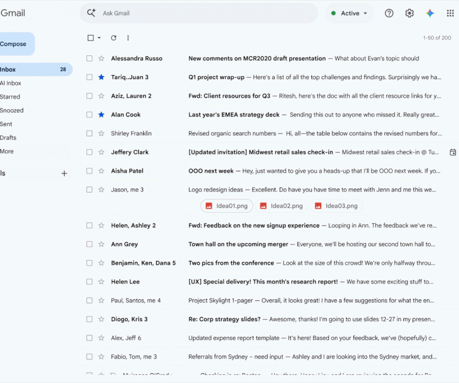Star the Jeffery Clark email
Screen dimensions: 459x383
pos(101,152)
